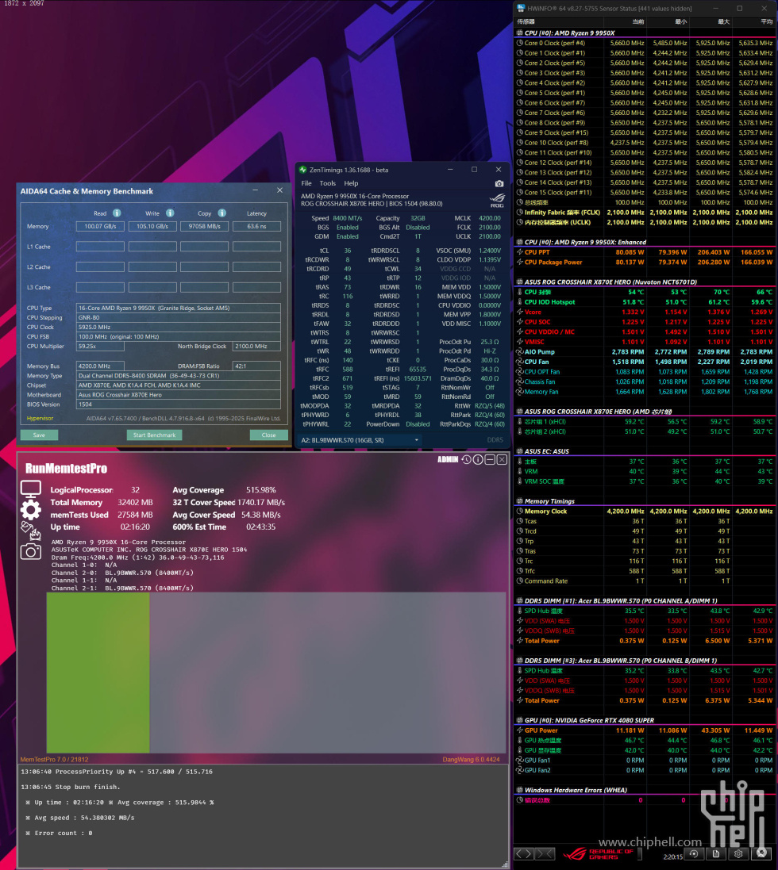The image size is (778, 870).
Task: Click the Chassis Fan sensor row
Action: pyautogui.click(x=645, y=381)
